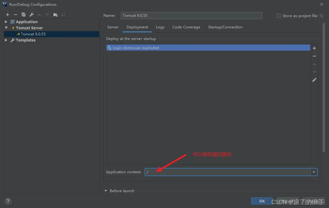Screen dimensions: 329x208
Task: Open the edit templates wrench icon
Action: [31, 15]
